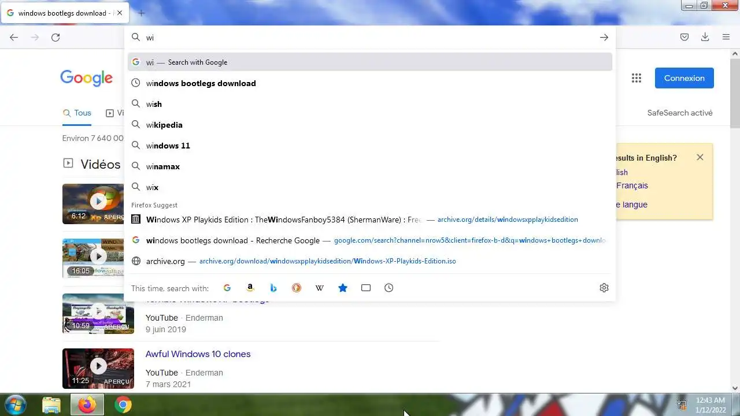Image resolution: width=740 pixels, height=416 pixels.
Task: Click inside the address bar text field
Action: coord(370,38)
